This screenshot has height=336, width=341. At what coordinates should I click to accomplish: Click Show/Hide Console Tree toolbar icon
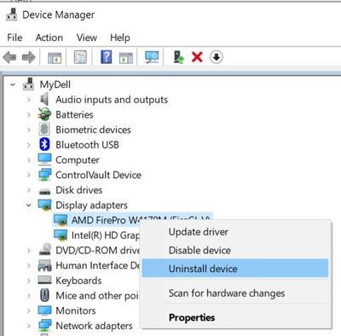[55, 58]
